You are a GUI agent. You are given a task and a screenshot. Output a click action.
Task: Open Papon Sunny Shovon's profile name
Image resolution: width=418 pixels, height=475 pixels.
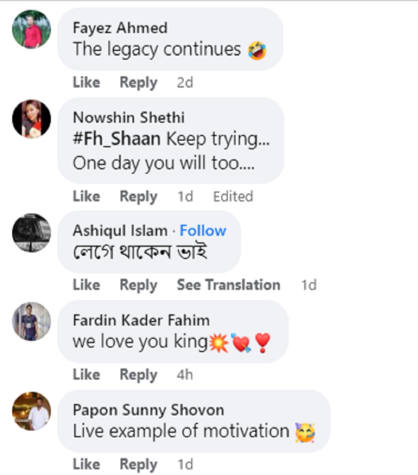[x=148, y=410]
